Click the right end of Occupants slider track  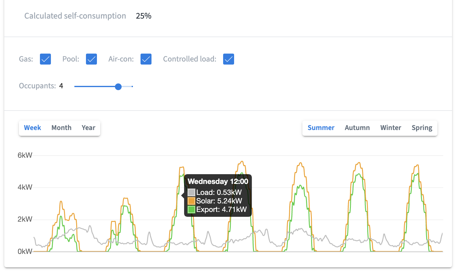(132, 86)
